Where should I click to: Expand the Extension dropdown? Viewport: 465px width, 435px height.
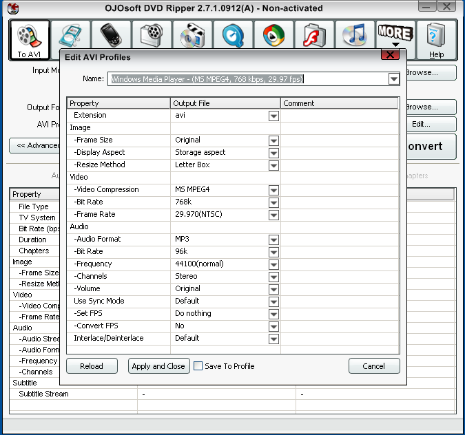pyautogui.click(x=273, y=116)
